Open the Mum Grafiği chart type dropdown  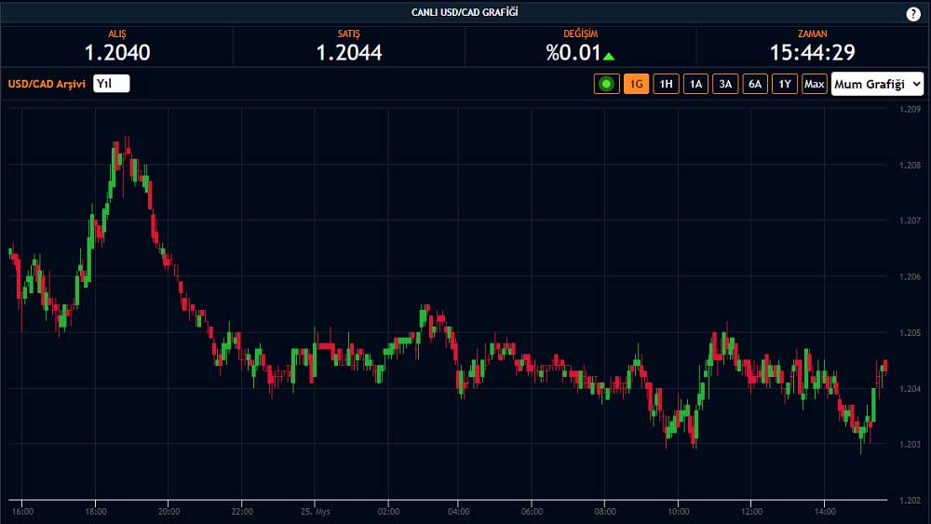point(878,84)
